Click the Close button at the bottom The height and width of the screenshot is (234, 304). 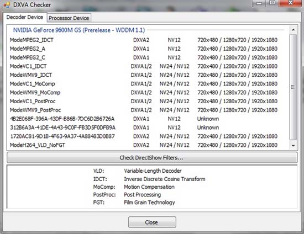click(152, 222)
